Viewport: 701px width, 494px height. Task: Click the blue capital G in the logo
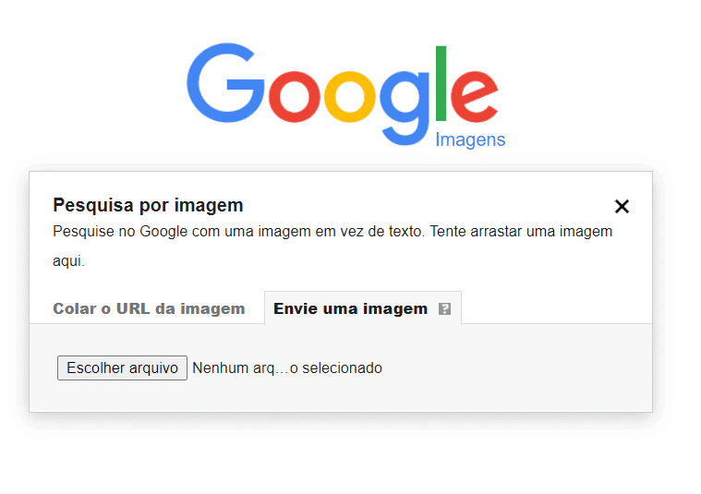click(x=225, y=83)
